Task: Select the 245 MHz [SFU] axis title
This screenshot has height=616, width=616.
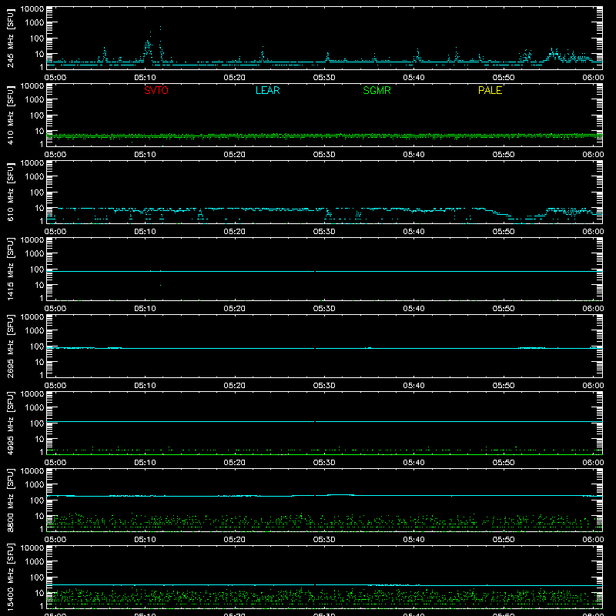Action: 10,38
